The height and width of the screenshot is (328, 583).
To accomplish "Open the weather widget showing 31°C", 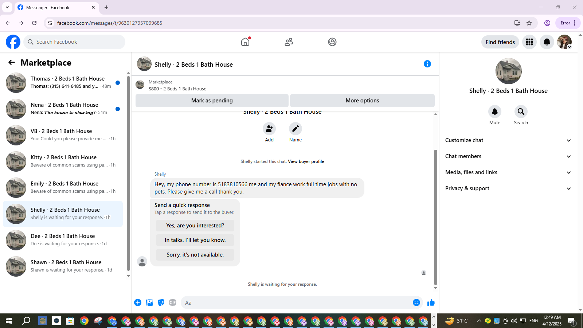I will (x=457, y=321).
